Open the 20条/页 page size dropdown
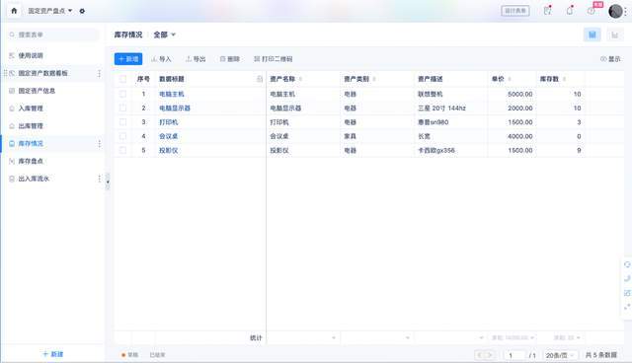 [560, 355]
